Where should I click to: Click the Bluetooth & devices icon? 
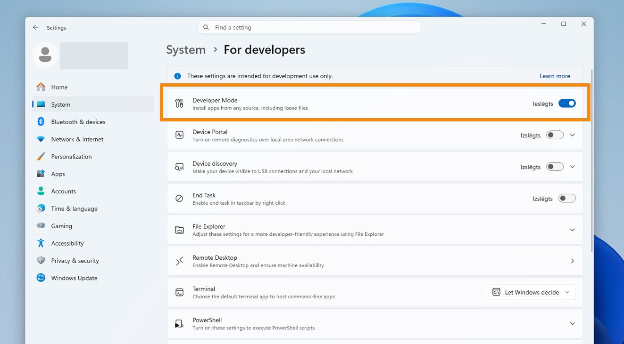point(41,122)
